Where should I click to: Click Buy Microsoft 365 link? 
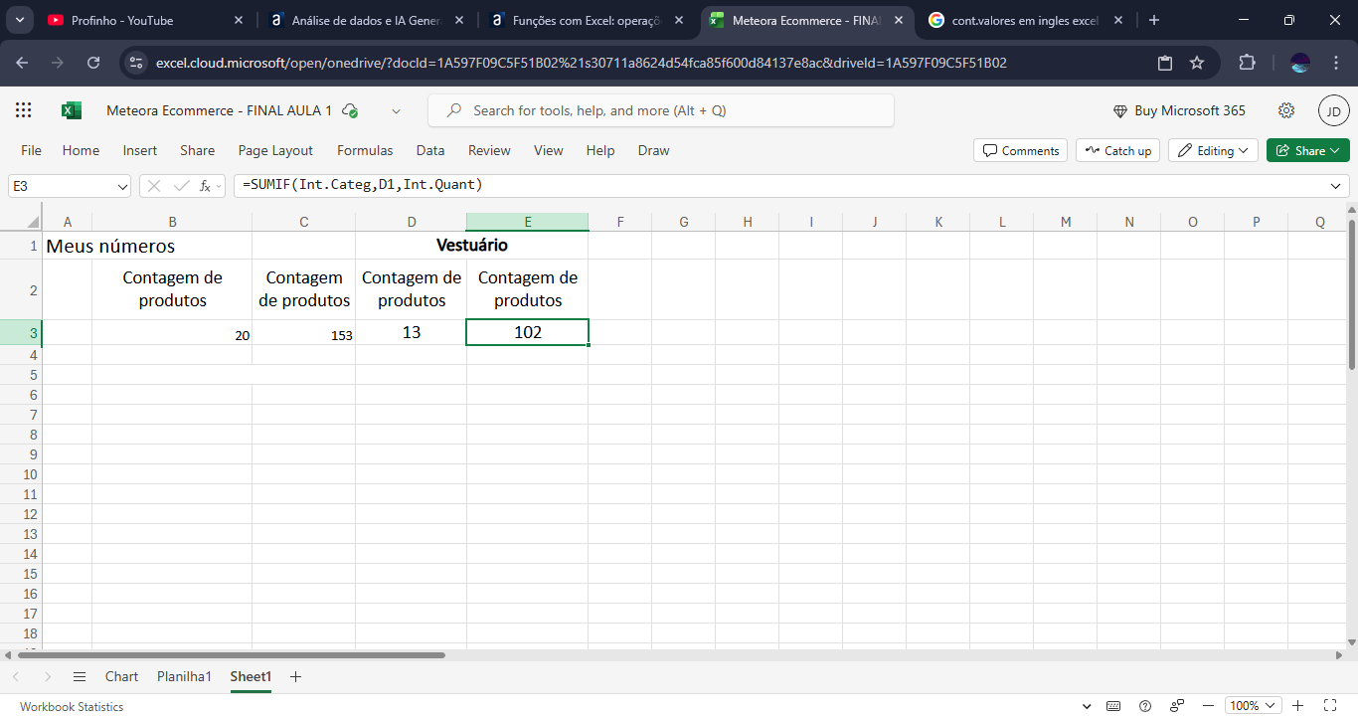[x=1178, y=110]
